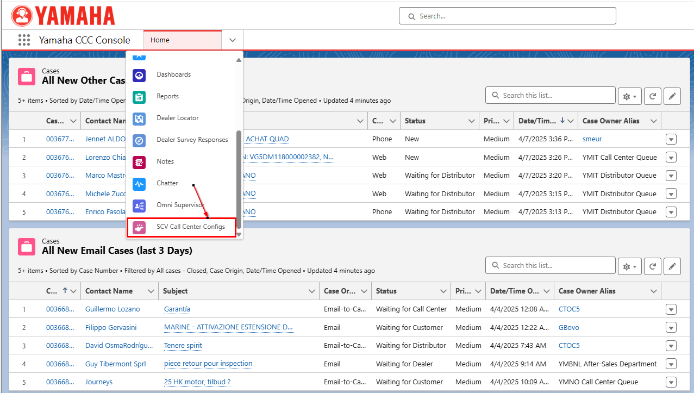This screenshot has width=694, height=393.
Task: Click the Dashboards gauge icon
Action: [139, 75]
